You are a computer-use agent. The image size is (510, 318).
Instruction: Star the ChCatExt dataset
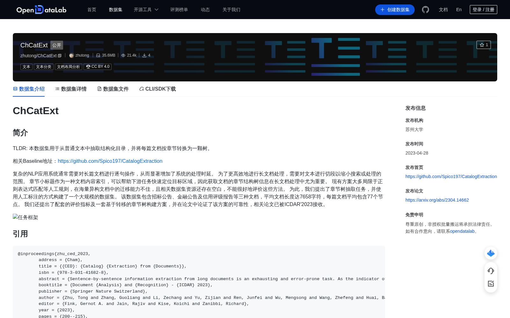point(484,45)
